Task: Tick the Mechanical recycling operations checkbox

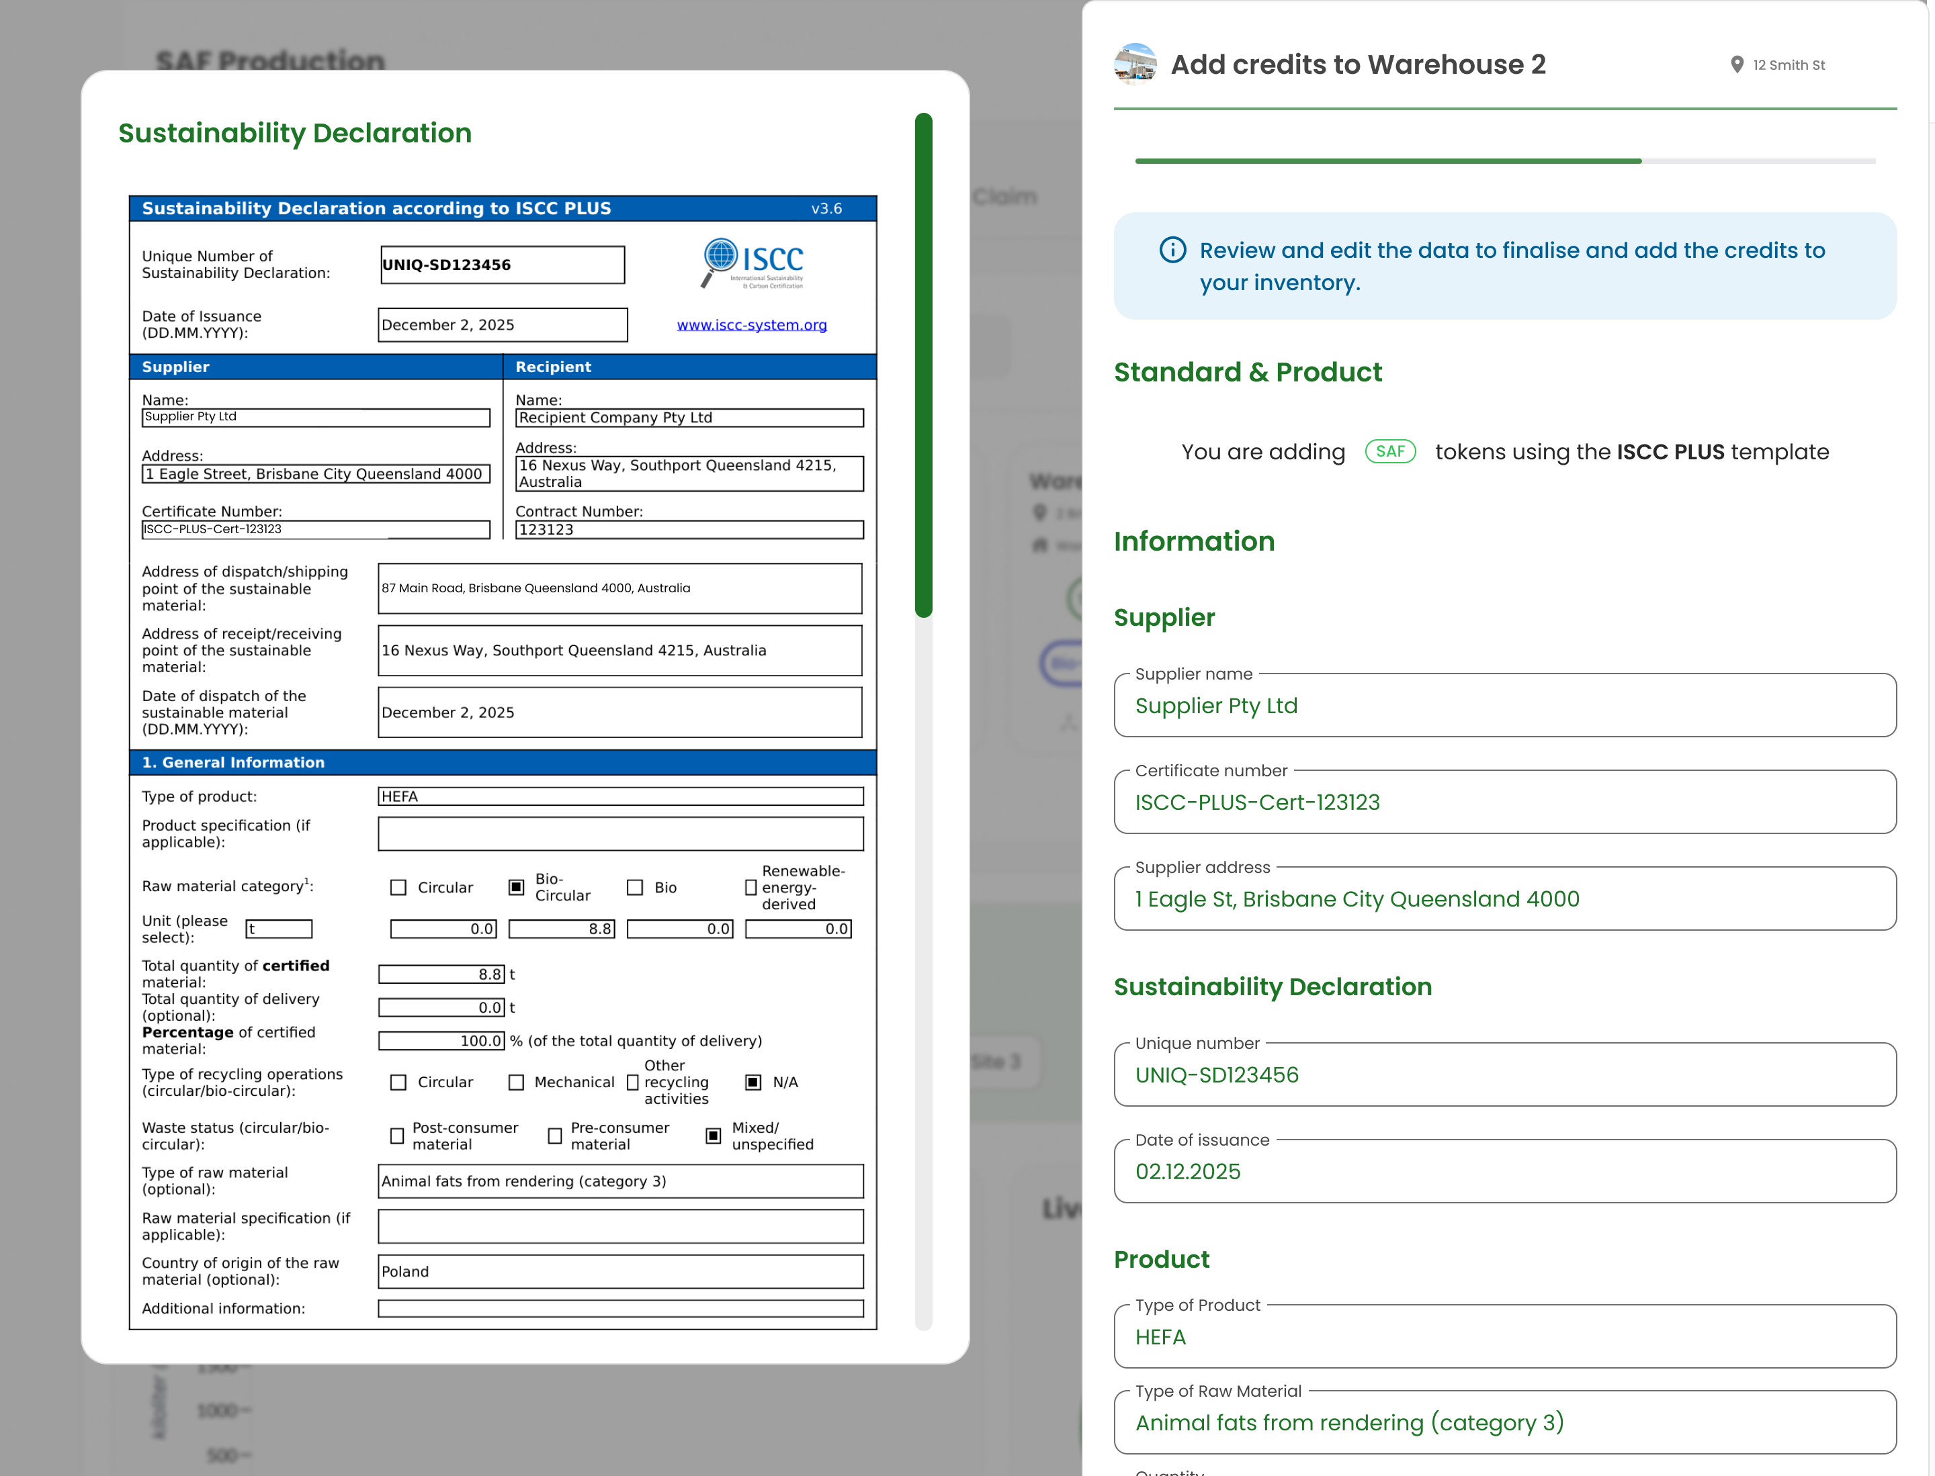Action: (x=517, y=1082)
